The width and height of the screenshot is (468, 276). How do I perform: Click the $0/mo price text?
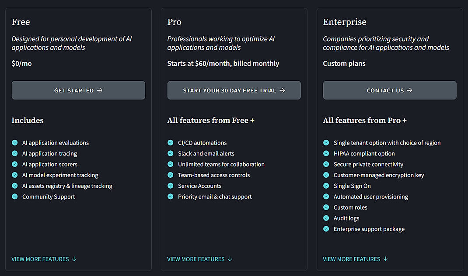click(x=21, y=63)
